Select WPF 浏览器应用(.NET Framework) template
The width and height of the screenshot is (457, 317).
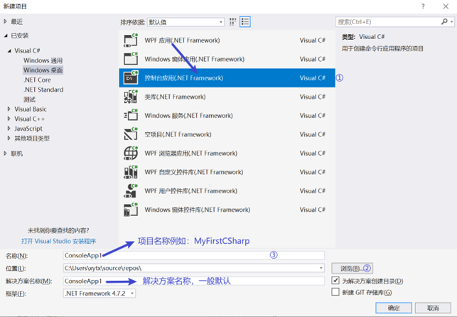coord(227,154)
